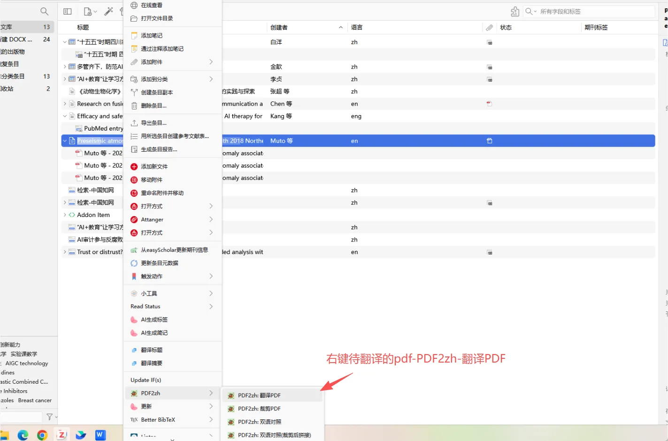Viewport: 668px width, 441px height.
Task: Click the tag filter funnel icon
Action: coord(49,417)
